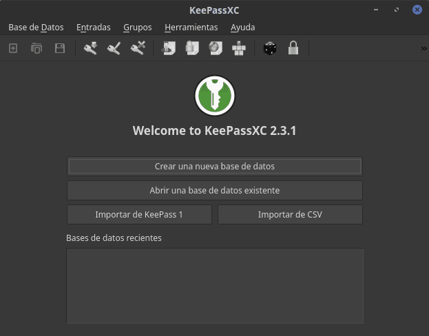Viewport: 429px width, 336px height.
Task: Minimize the KeePassXC window
Action: click(376, 10)
